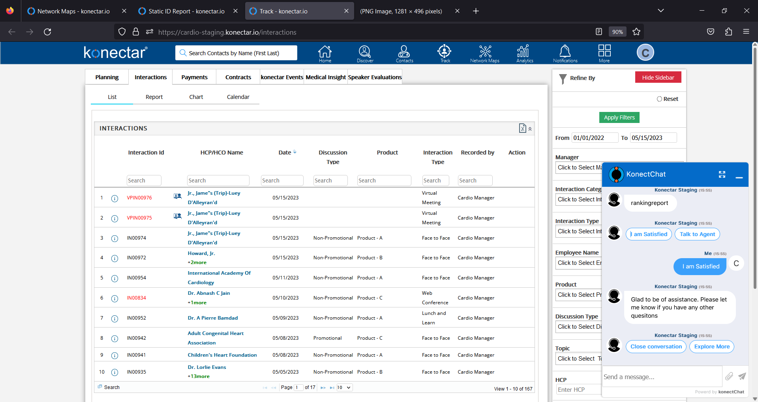The height and width of the screenshot is (402, 758).
Task: Click the grid footer Search icon
Action: tap(100, 387)
